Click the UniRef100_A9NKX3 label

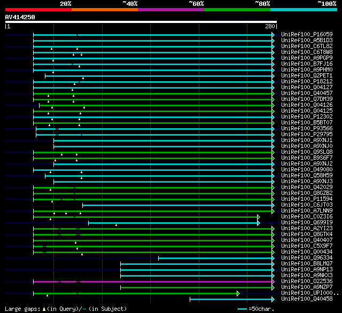pos(307,276)
